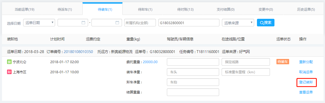Click the 指定线路 input field
Screen dimensions: 325x103
point(246,62)
